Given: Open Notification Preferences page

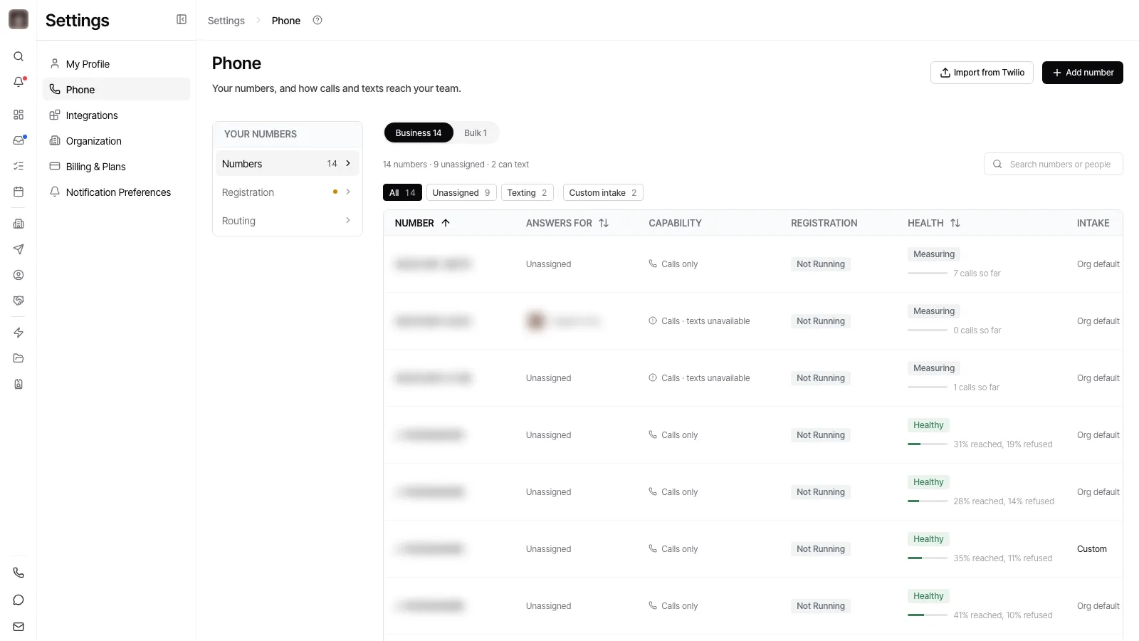Looking at the screenshot, I should click(x=116, y=192).
